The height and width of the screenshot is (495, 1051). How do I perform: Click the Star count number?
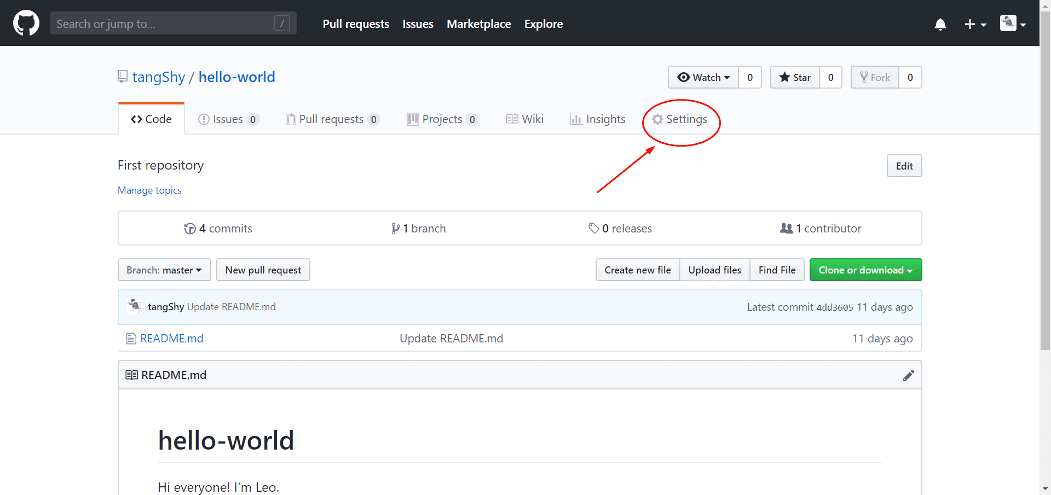point(831,77)
